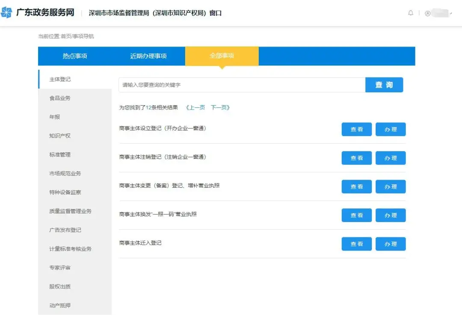Viewport: 462px width, 328px height.
Task: Open the notification bell icon
Action: [411, 13]
